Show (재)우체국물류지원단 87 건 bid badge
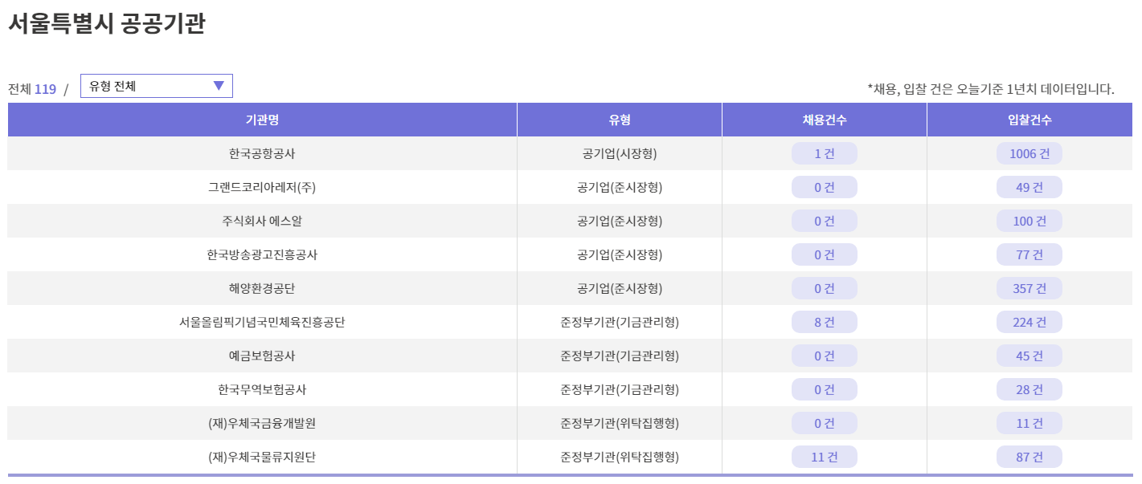1142x484 pixels. 1029,457
